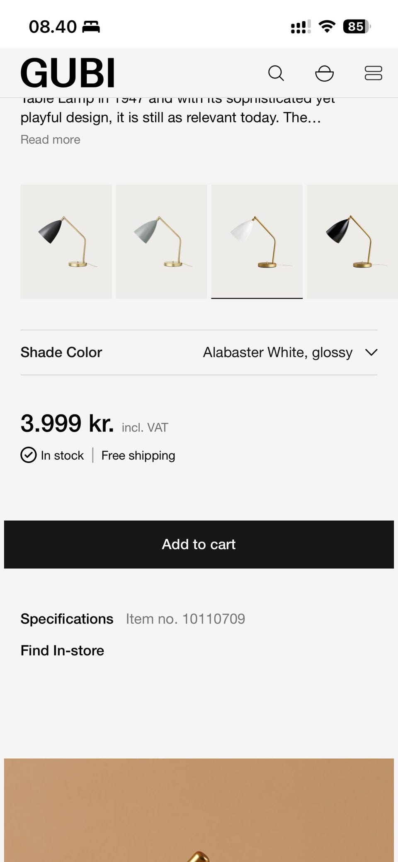Select the matte dark grey lamp swatch
Viewport: 398px width, 862px height.
click(66, 241)
